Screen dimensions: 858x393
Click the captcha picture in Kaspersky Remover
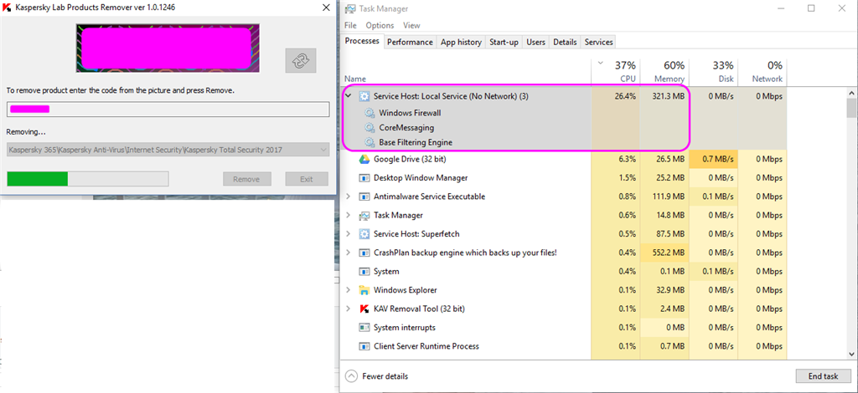pos(168,48)
